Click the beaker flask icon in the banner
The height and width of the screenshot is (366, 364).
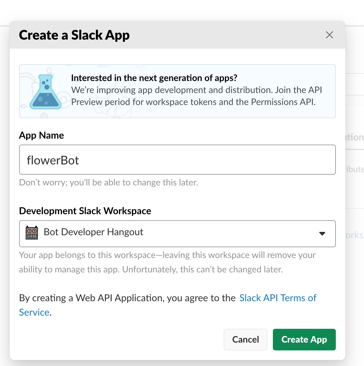pyautogui.click(x=46, y=92)
